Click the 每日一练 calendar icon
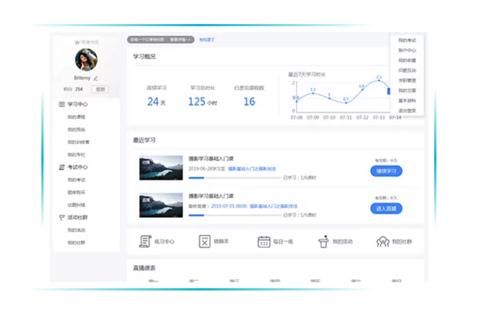The image size is (477, 313). point(264,241)
